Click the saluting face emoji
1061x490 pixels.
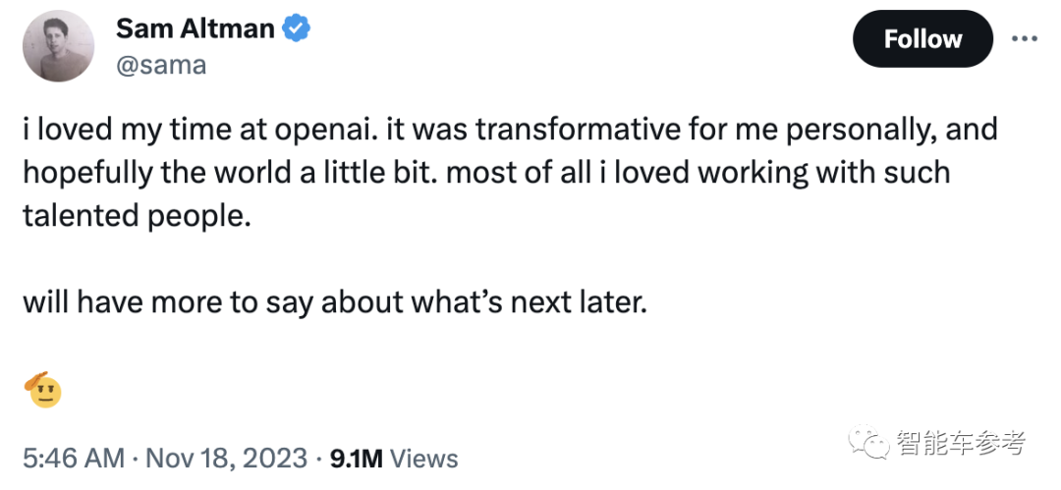42,389
